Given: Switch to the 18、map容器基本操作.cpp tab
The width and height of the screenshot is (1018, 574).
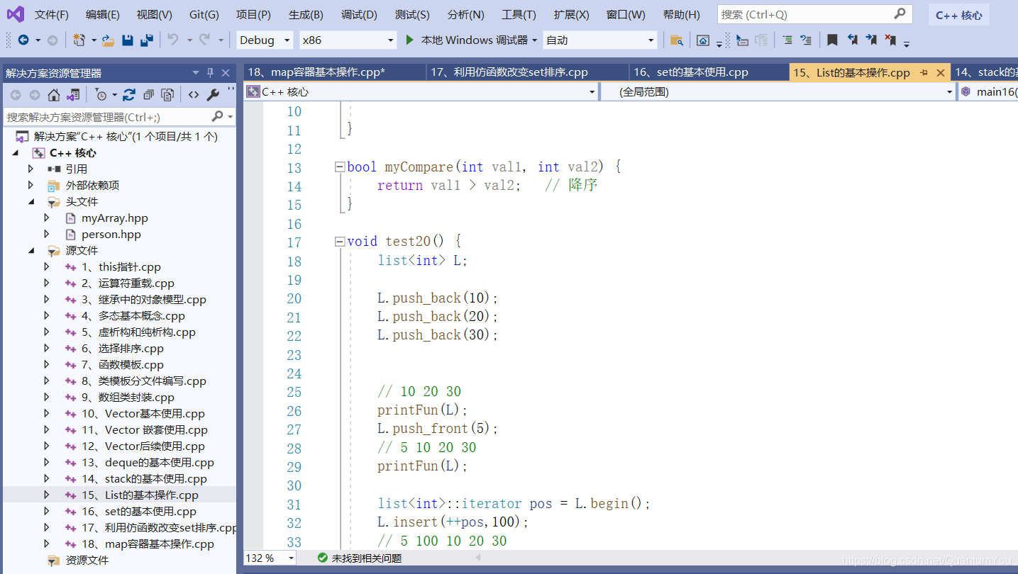Looking at the screenshot, I should tap(334, 72).
